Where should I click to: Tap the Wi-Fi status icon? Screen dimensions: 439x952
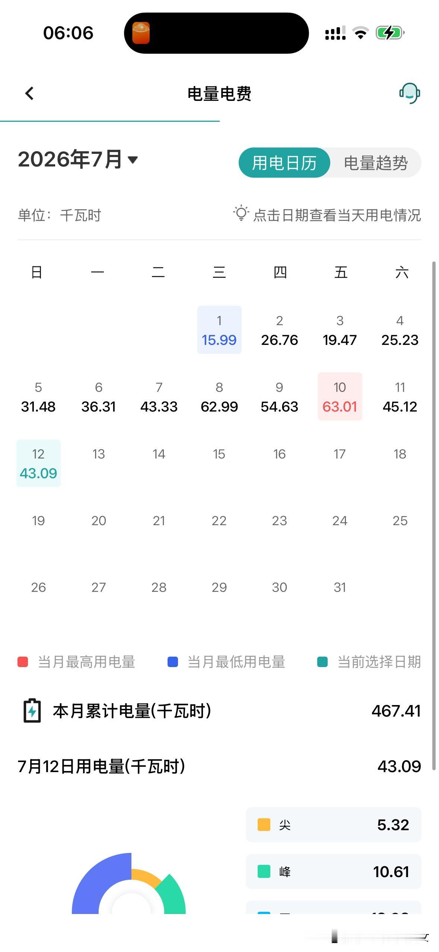tap(360, 33)
